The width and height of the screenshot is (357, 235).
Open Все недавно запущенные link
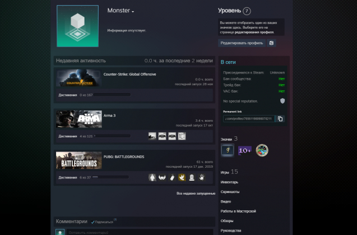pos(196,193)
